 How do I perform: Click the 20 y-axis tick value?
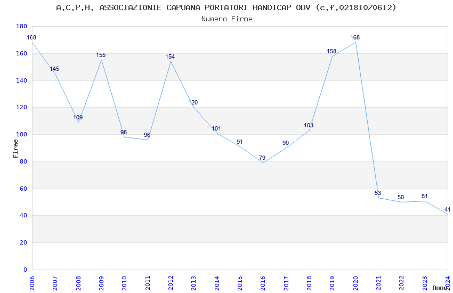(x=23, y=242)
